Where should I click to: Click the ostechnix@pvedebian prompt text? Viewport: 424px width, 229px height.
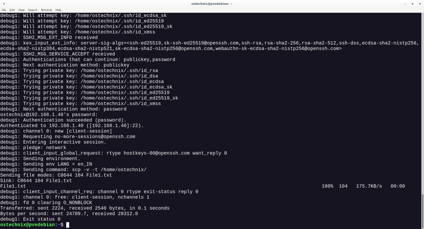[x=26, y=224]
